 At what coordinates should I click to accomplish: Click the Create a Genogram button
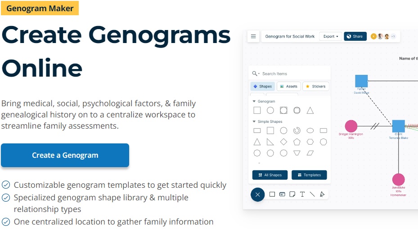[65, 155]
